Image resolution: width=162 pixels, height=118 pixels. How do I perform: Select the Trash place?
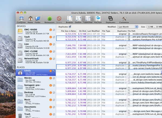click(x=36, y=115)
